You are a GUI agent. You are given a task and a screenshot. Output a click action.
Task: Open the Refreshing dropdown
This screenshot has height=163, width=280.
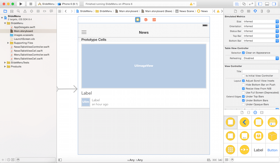[x=260, y=58]
